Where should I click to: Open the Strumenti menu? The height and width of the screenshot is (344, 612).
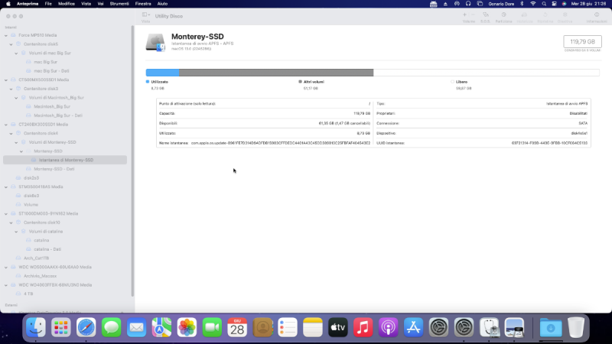(x=119, y=4)
